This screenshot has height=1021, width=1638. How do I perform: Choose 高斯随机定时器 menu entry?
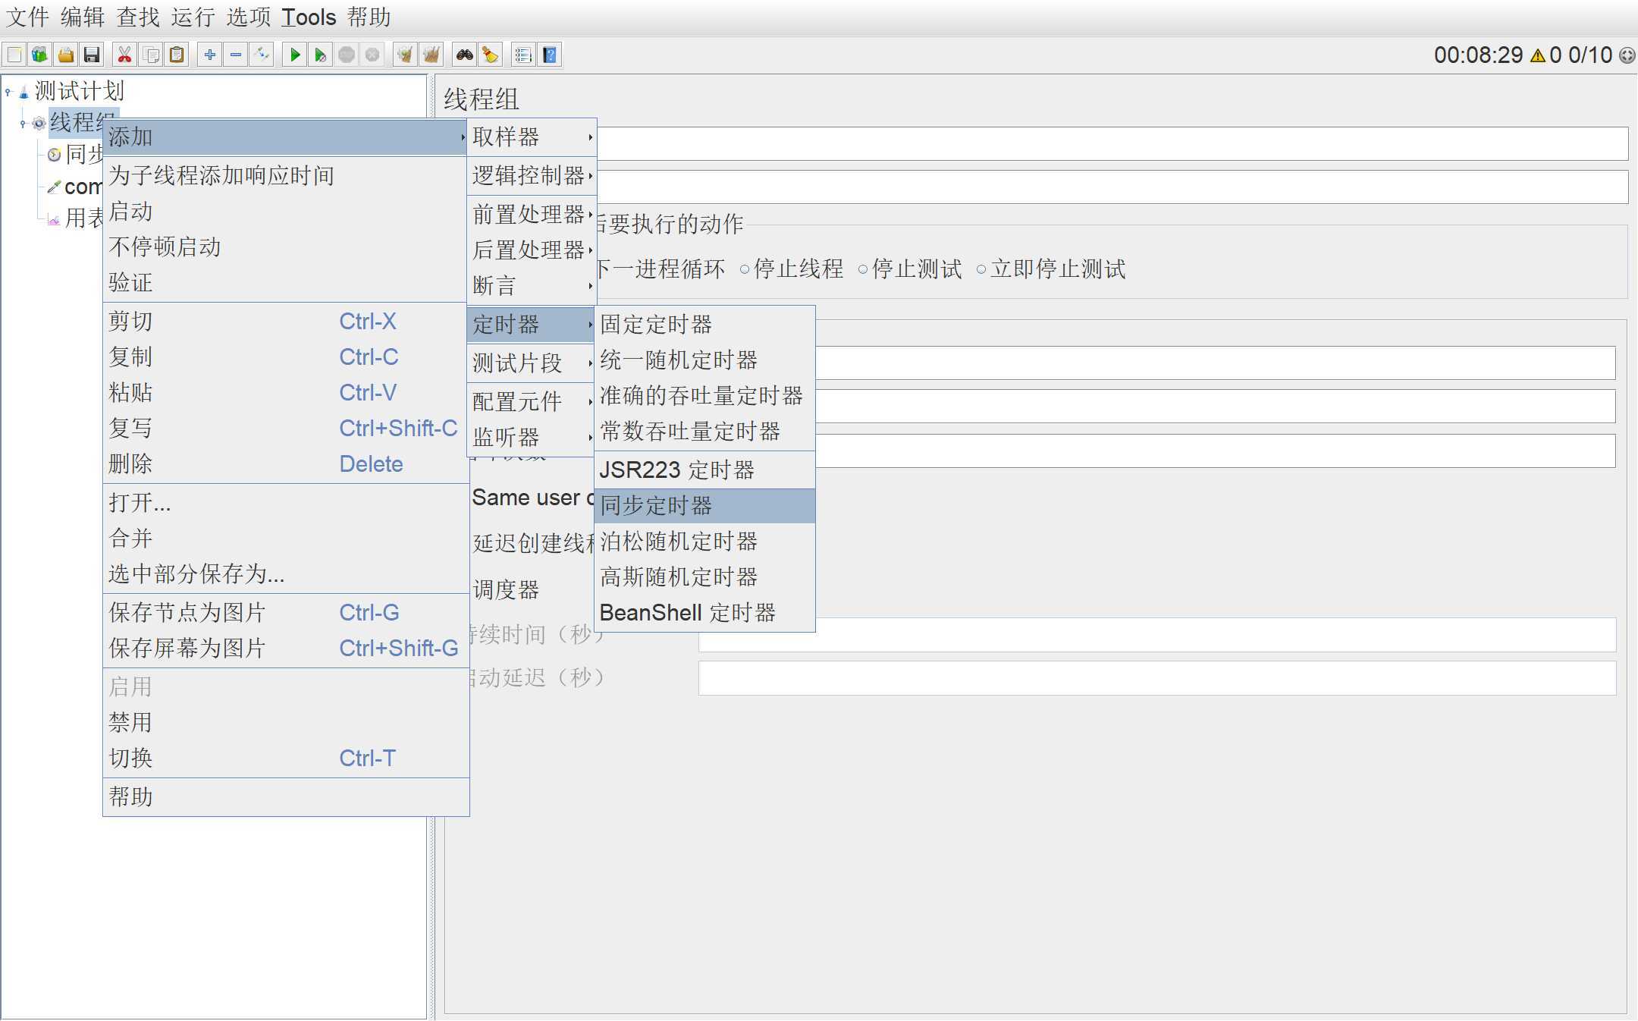705,577
